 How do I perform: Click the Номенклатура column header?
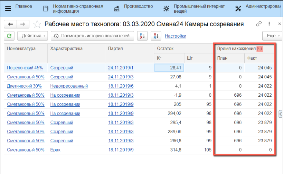tap(21, 49)
